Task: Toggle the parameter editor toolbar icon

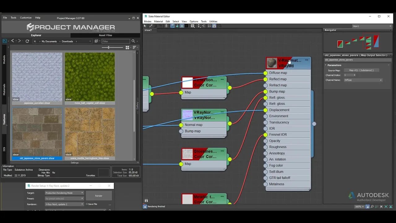Action: click(x=214, y=26)
